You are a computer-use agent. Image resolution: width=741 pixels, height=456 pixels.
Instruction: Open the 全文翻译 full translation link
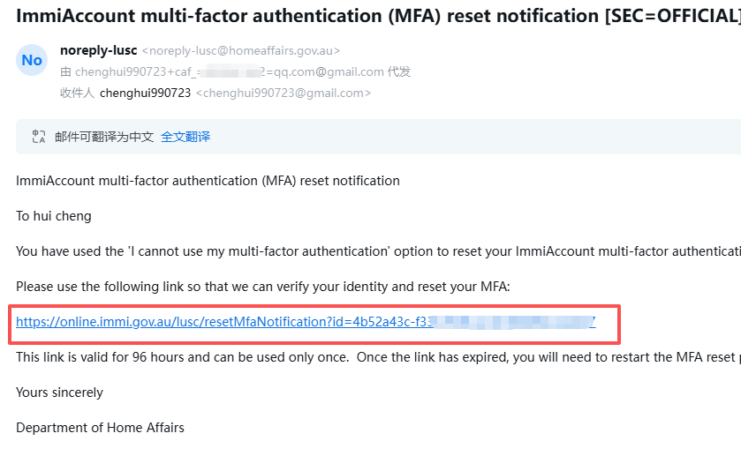point(185,137)
